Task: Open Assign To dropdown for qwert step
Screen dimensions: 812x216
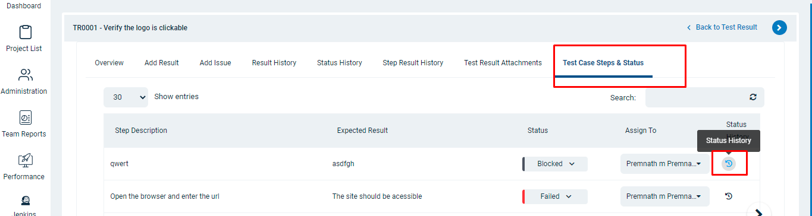Action: coord(665,164)
